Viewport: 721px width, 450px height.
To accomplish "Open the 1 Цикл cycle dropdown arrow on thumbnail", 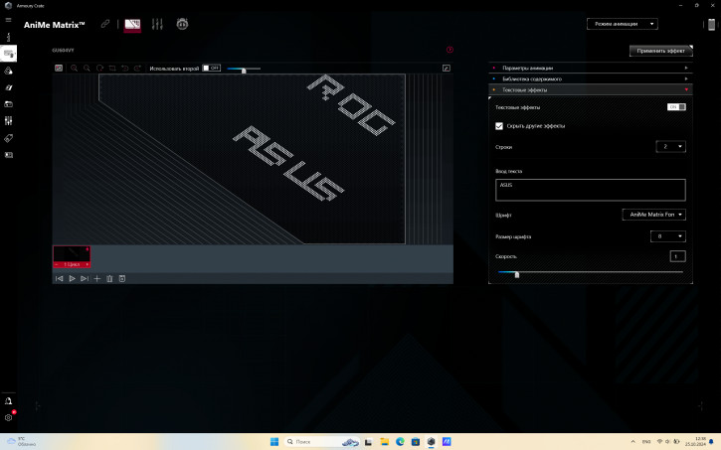I will pyautogui.click(x=87, y=264).
